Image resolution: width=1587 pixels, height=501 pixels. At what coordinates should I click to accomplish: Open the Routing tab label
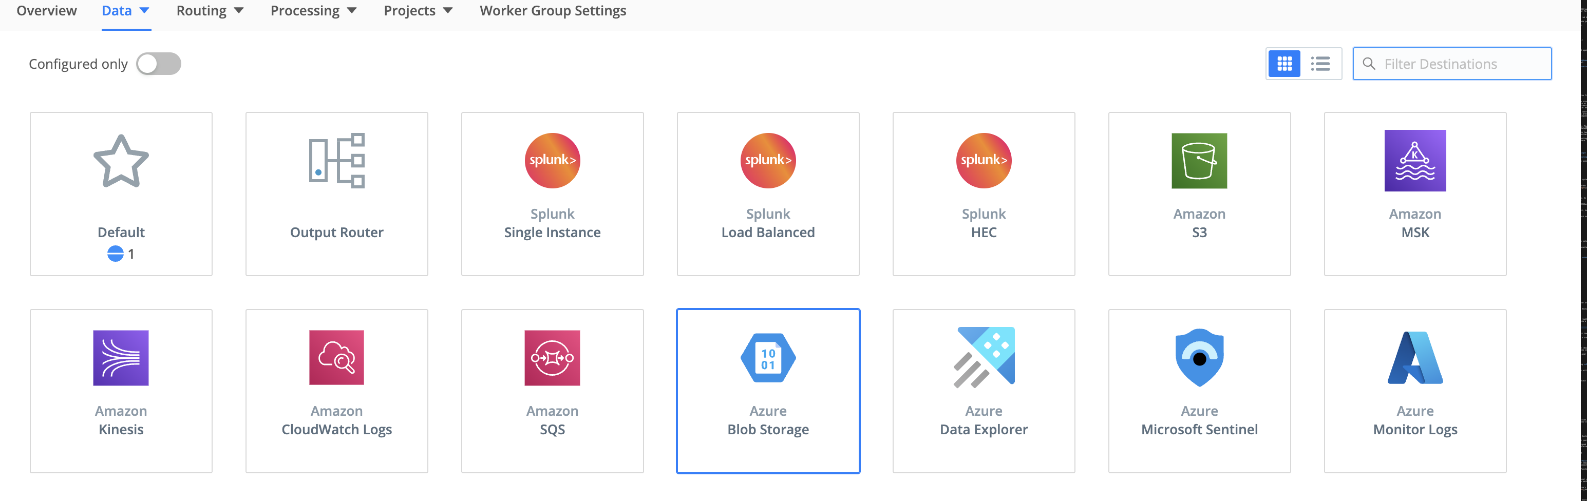click(201, 10)
